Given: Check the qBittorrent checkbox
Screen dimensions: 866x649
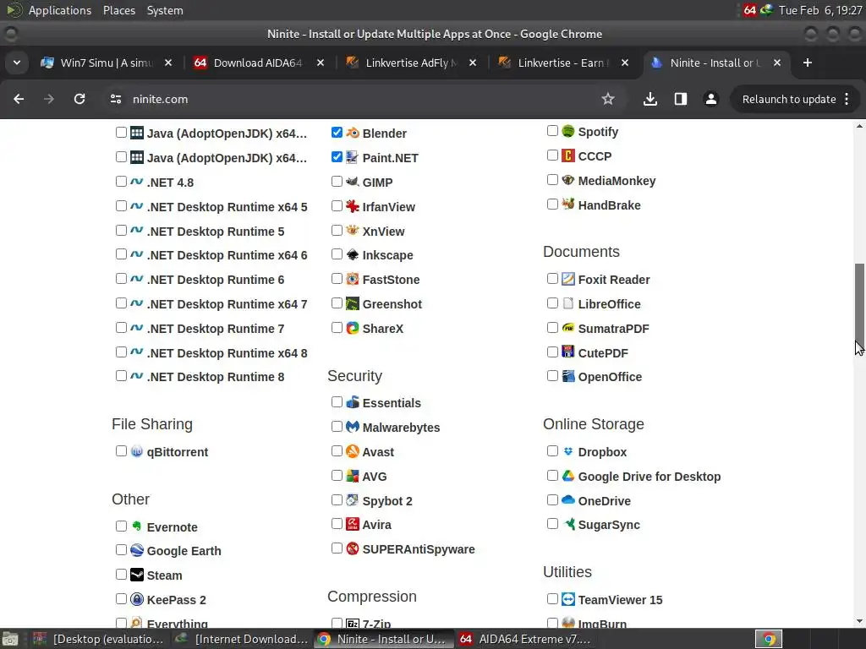Looking at the screenshot, I should pos(122,451).
